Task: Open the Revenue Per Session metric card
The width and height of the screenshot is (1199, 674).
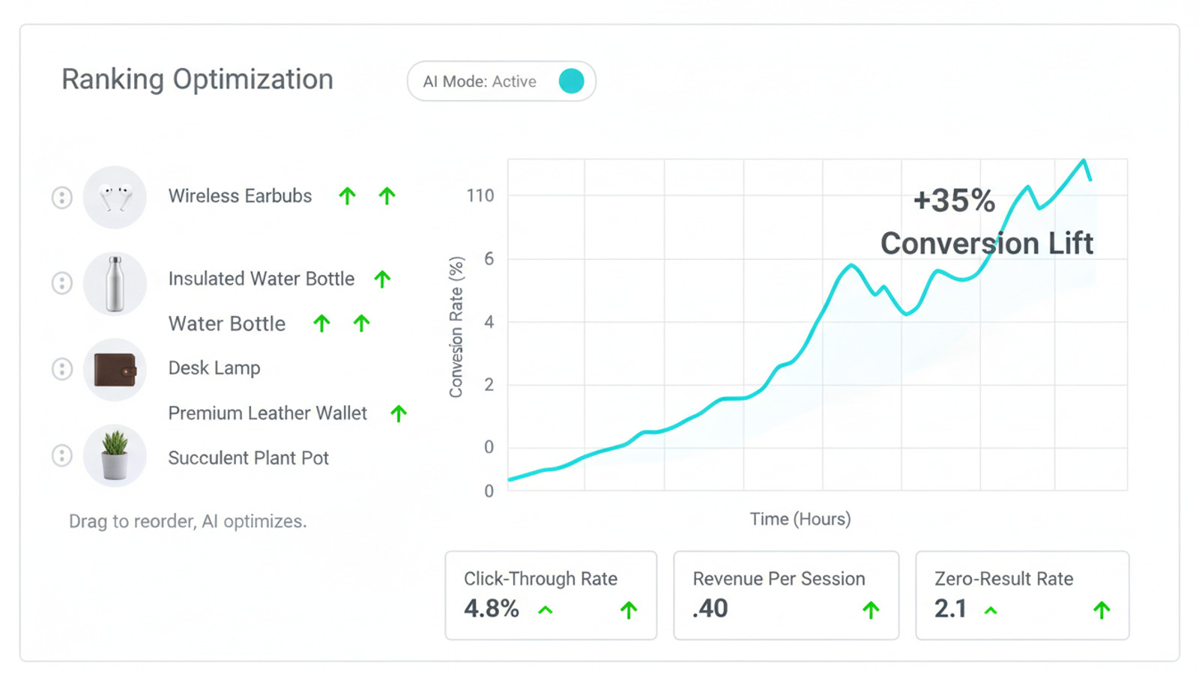Action: [x=785, y=595]
